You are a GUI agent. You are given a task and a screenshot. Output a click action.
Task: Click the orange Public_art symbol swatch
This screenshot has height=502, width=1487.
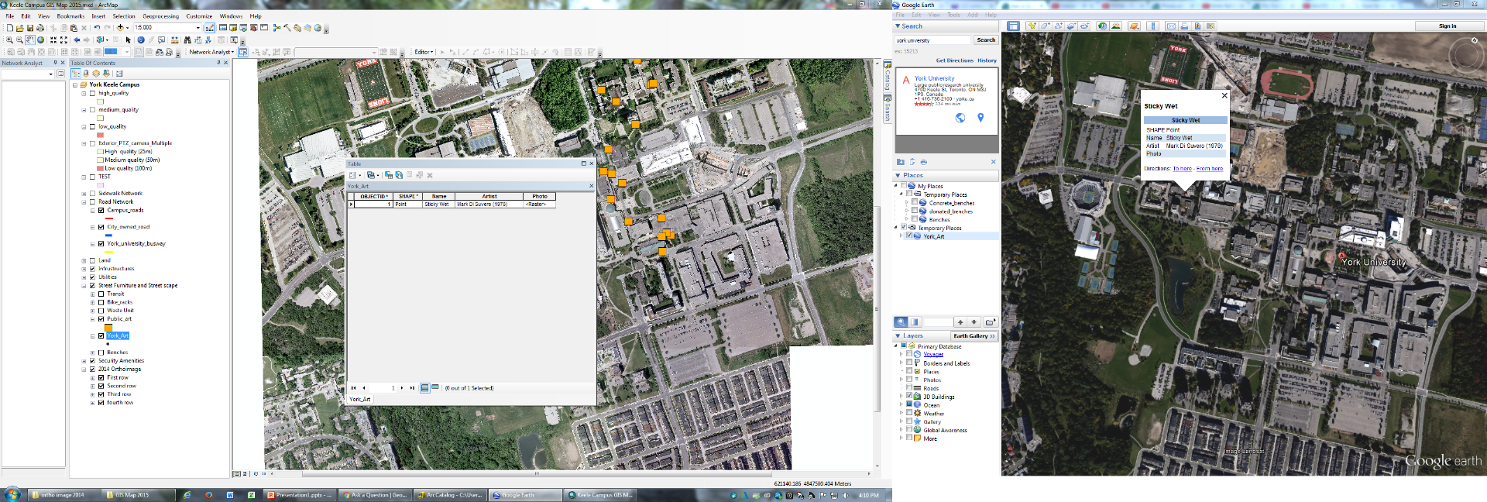point(108,328)
